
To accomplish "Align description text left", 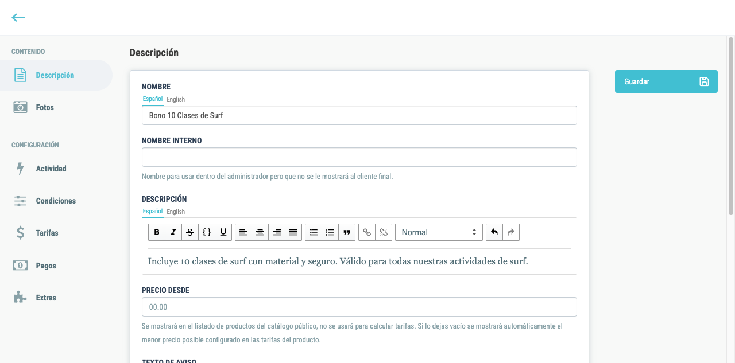I will pos(243,232).
